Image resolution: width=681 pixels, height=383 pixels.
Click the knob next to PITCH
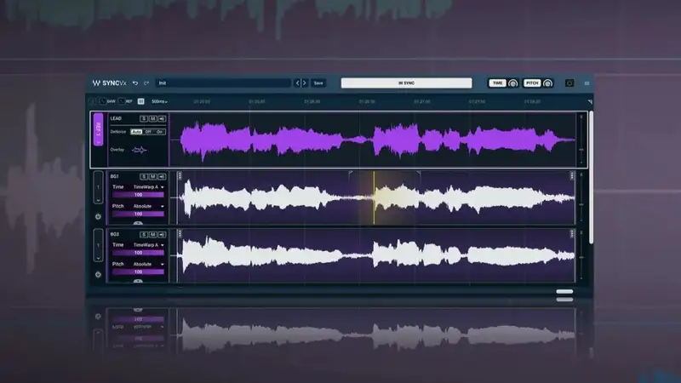547,83
